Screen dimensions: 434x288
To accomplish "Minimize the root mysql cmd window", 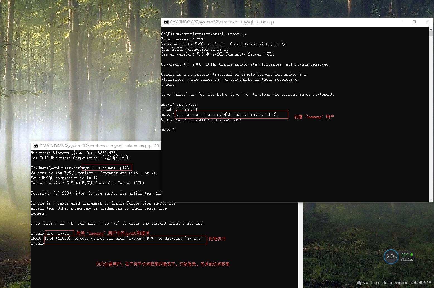I will (402, 22).
